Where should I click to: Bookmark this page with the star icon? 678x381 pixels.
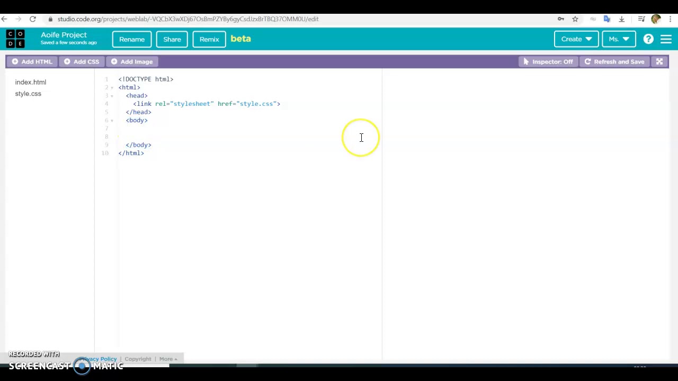[575, 19]
